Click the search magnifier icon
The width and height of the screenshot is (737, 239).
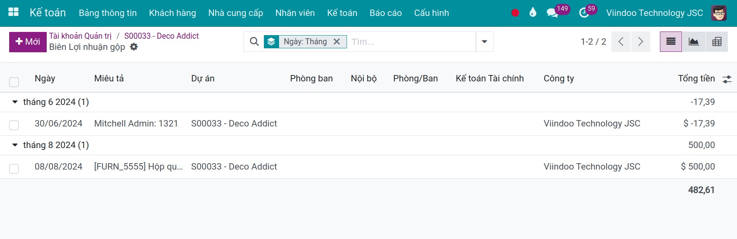[x=254, y=41]
